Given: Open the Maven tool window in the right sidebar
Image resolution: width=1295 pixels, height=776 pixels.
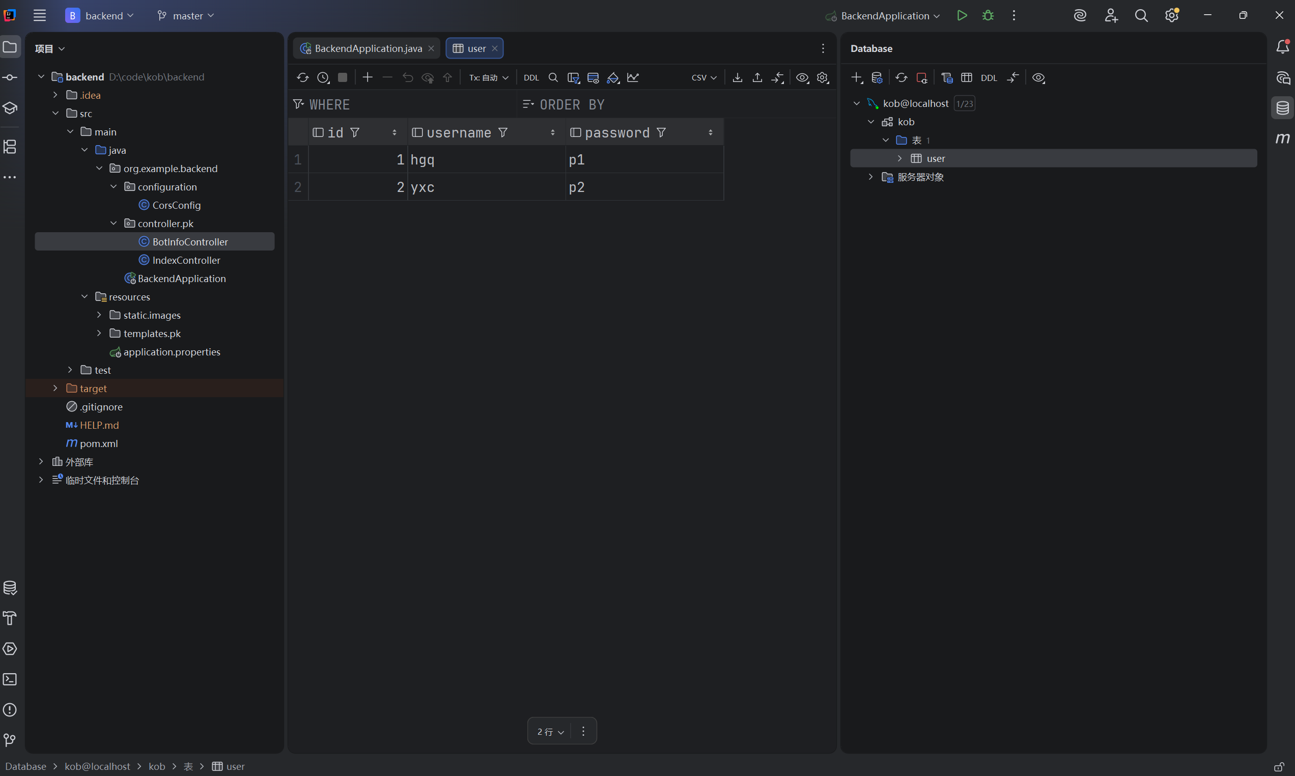Looking at the screenshot, I should (1282, 138).
